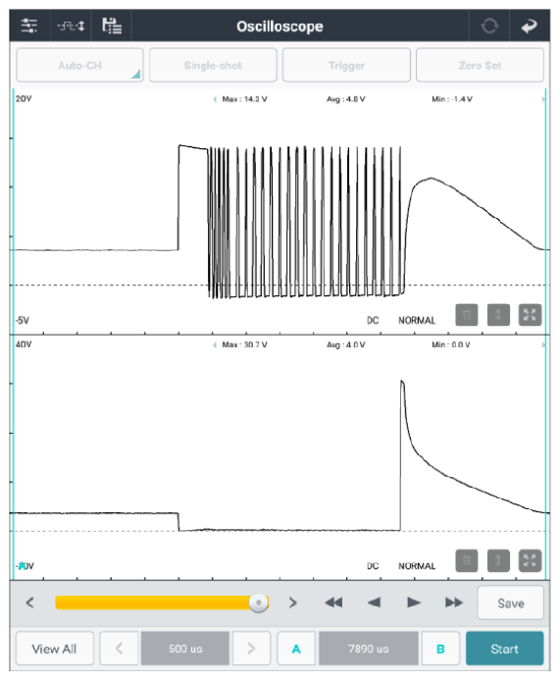Step playback position right with arrow
Image resolution: width=560 pixels, height=680 pixels.
coord(293,602)
